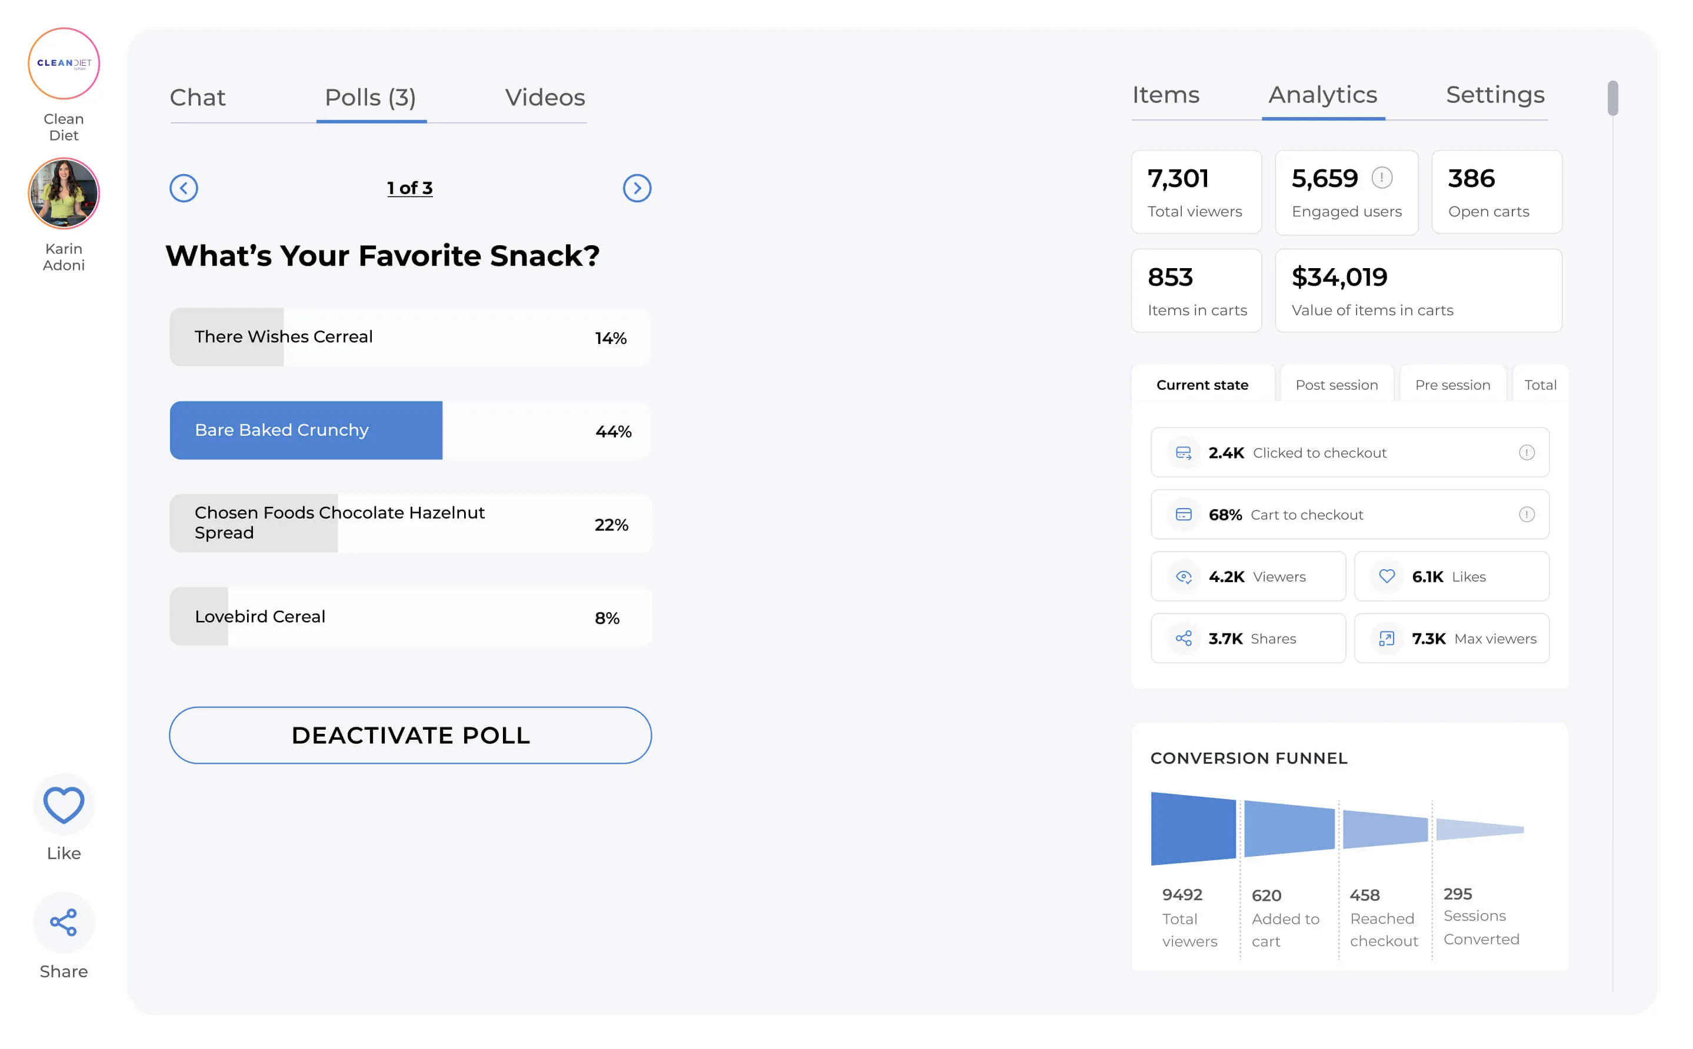Choose the Bare Baked Crunchy poll option
This screenshot has height=1049, width=1693.
[409, 430]
